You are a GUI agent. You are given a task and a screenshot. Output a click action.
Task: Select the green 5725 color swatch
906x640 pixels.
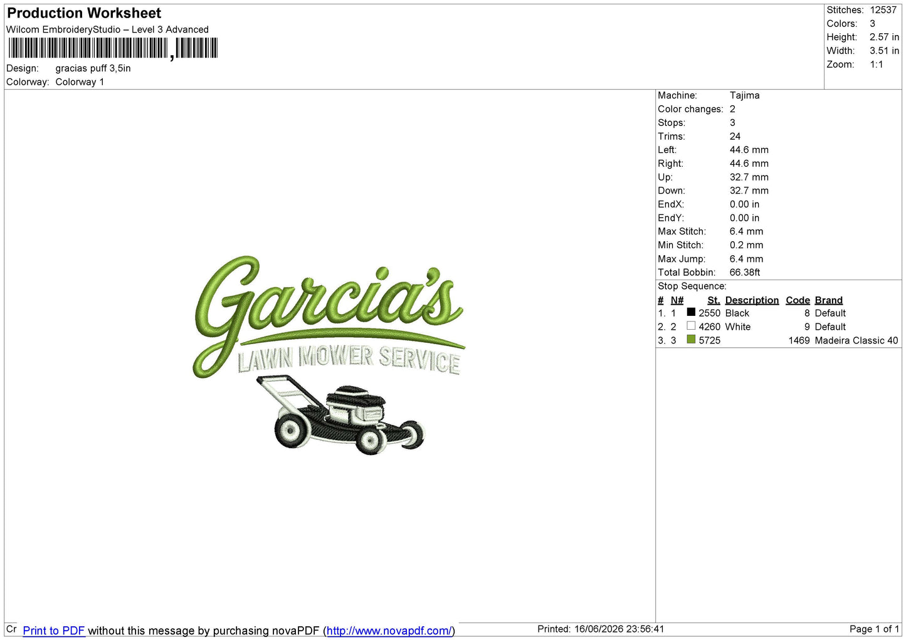pos(691,340)
